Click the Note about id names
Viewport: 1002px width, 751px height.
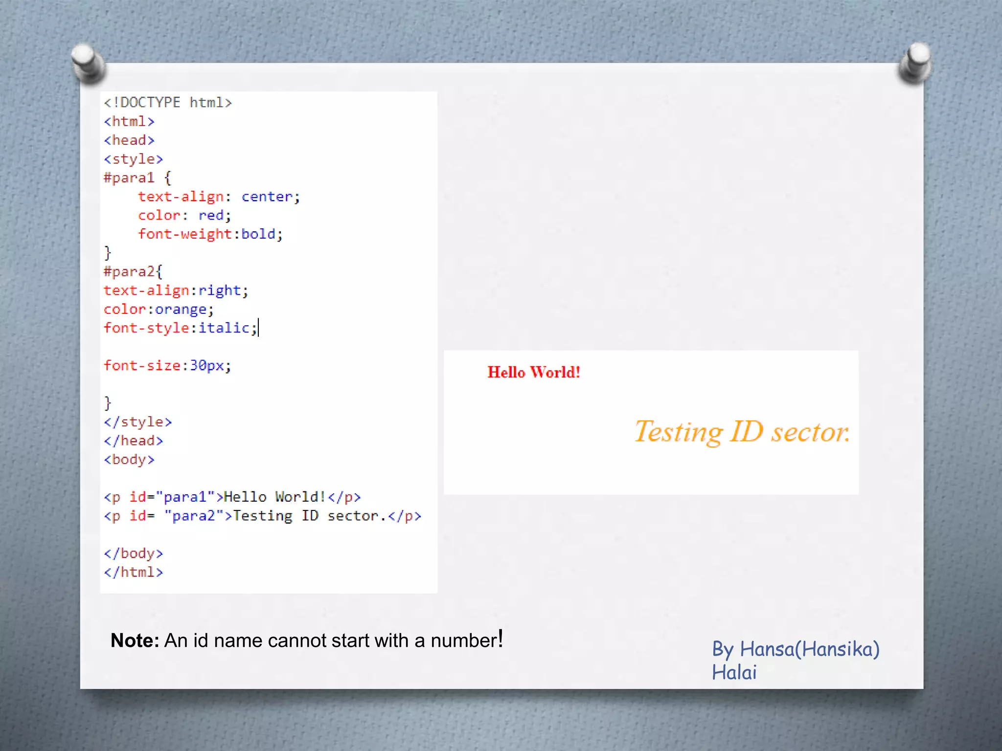coord(307,640)
